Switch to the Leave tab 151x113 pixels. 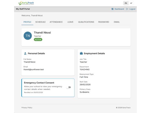[x=70, y=22]
